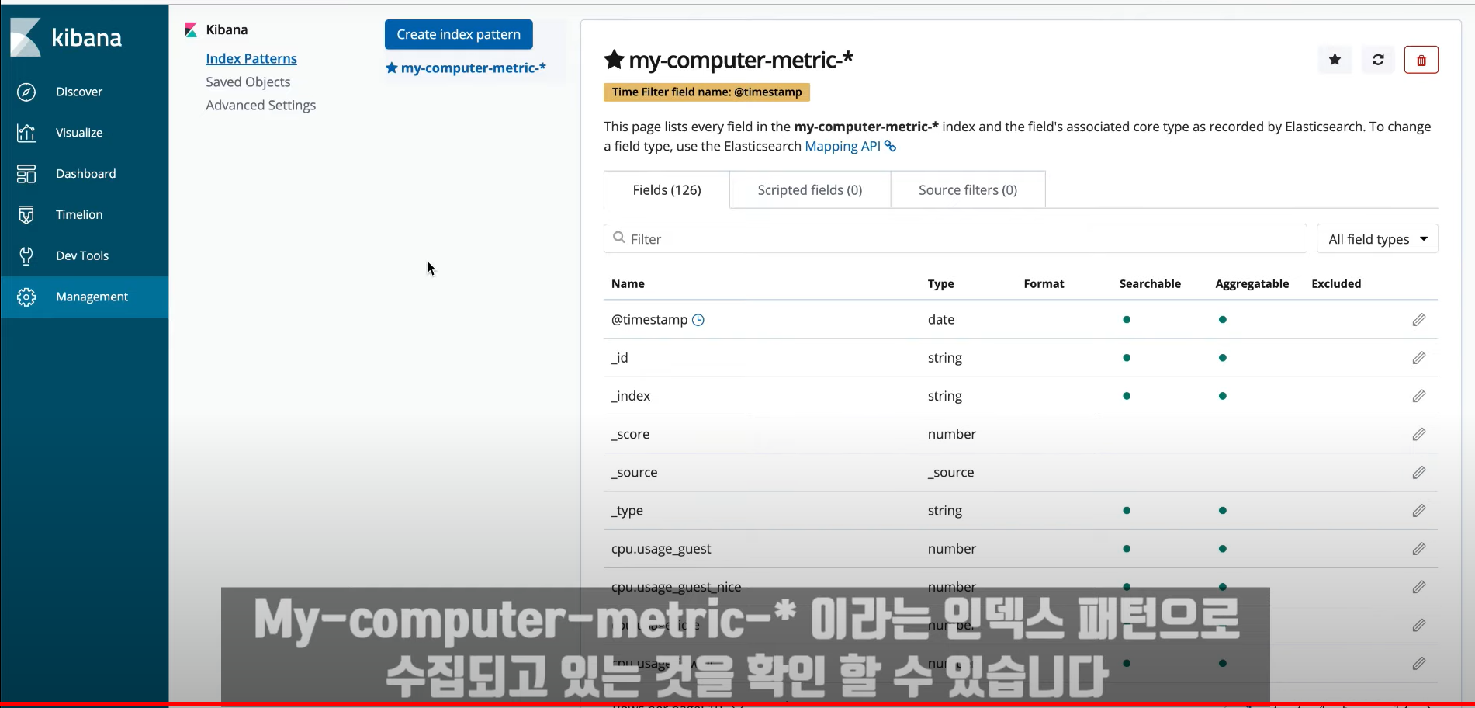The image size is (1475, 708).
Task: Sort by Searchable column header
Action: (1150, 284)
